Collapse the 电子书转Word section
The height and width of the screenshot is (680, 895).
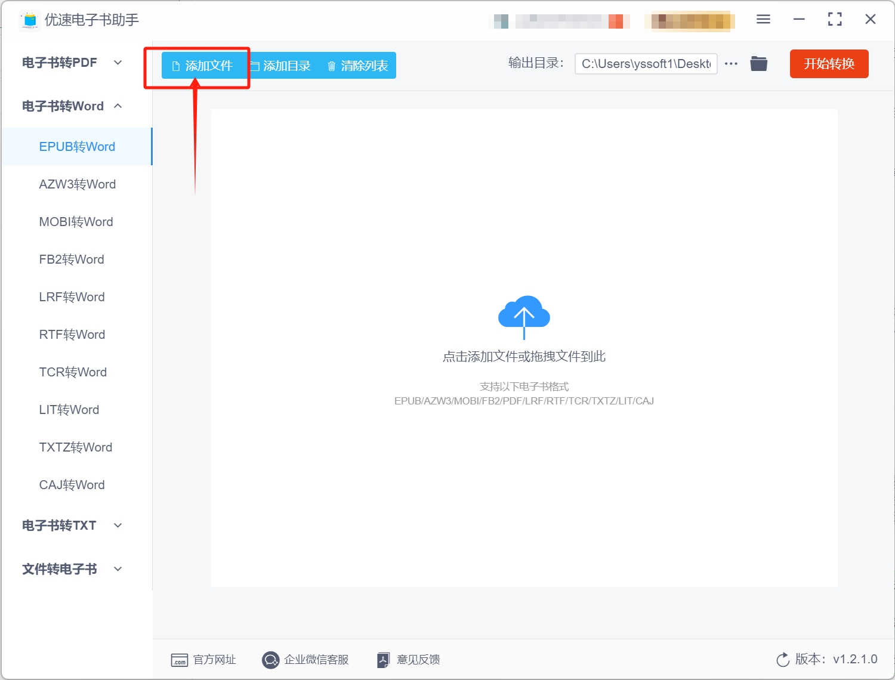pos(72,106)
